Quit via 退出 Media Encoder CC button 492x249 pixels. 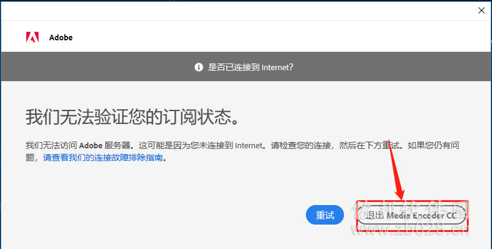tap(411, 215)
